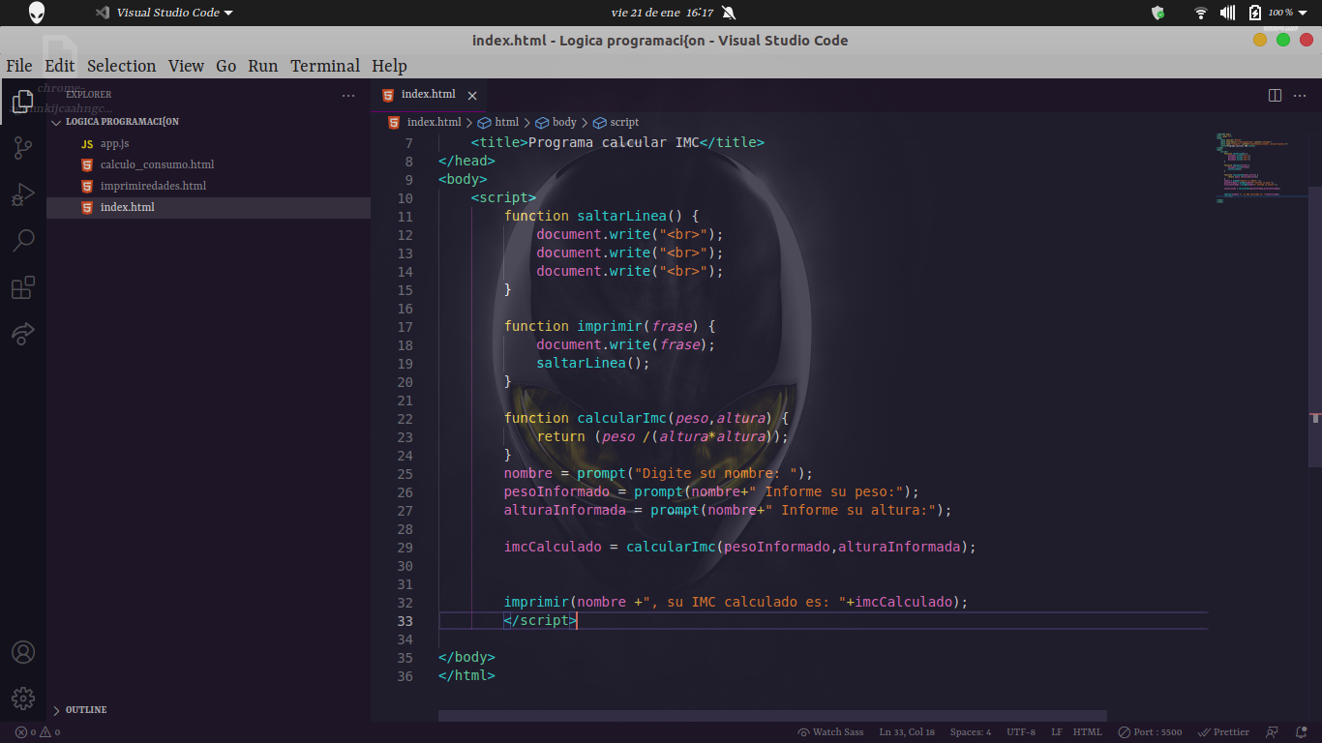Open the Search view icon
This screenshot has height=743, width=1322.
coord(23,241)
